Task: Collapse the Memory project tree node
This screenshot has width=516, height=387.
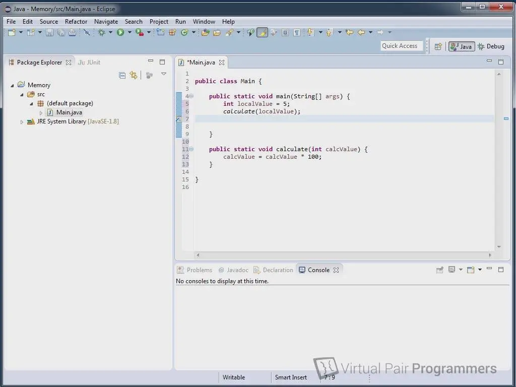Action: (12, 86)
